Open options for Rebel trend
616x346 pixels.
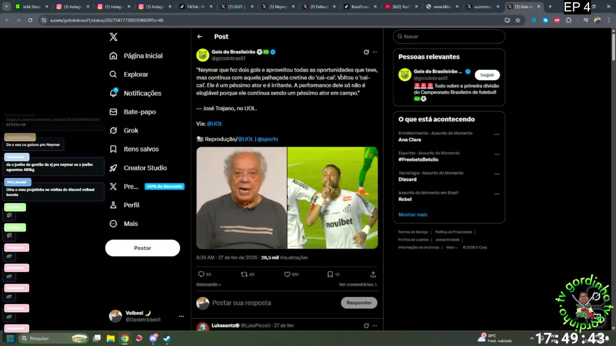coord(497,194)
